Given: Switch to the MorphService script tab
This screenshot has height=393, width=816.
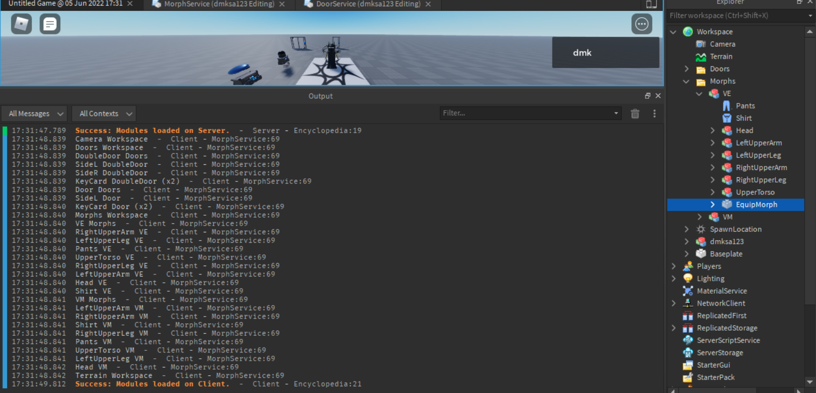Looking at the screenshot, I should (x=219, y=4).
